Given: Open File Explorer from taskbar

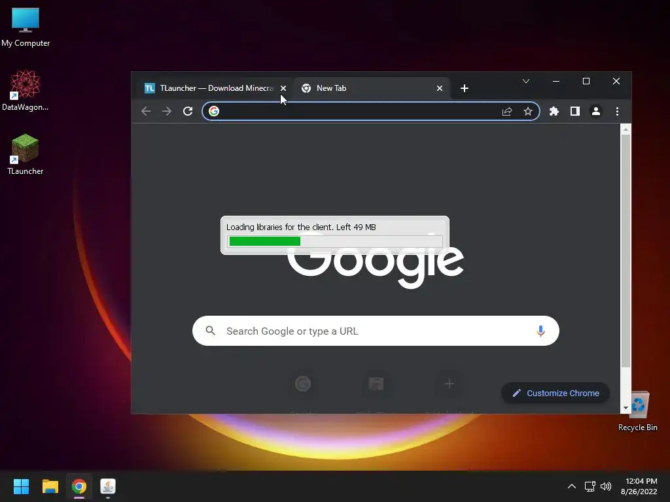Looking at the screenshot, I should [50, 486].
